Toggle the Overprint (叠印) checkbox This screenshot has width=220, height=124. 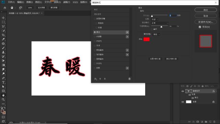point(152,29)
